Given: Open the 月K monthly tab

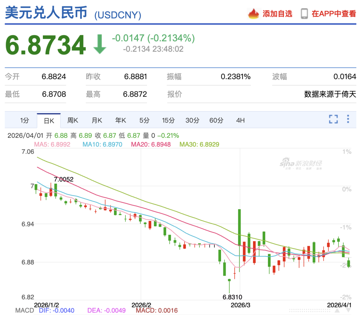Looking at the screenshot, I should point(97,120).
